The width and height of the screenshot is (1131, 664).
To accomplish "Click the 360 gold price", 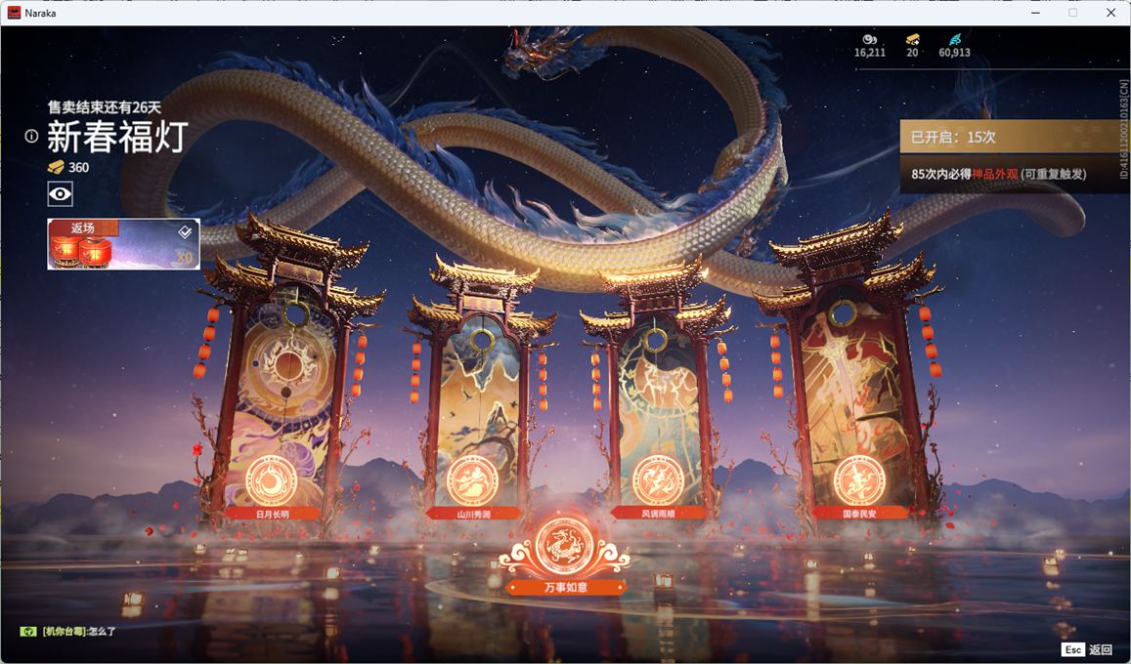I will tap(78, 168).
